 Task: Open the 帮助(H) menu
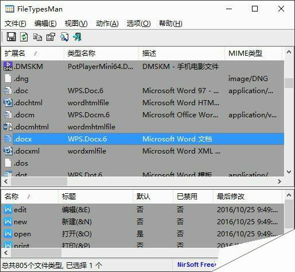(x=170, y=24)
